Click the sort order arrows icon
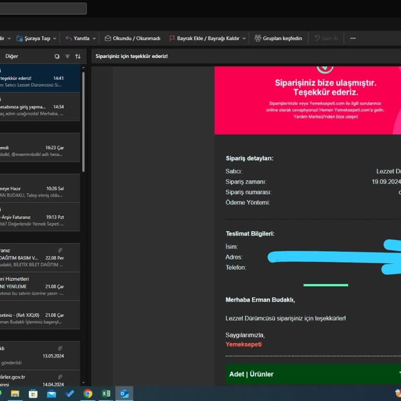Viewport: 401px width, 401px height. coord(78,56)
